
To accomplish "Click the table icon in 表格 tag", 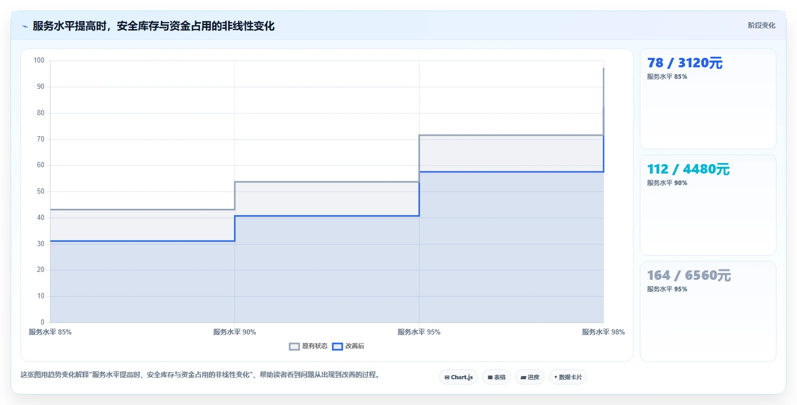I will click(x=490, y=377).
